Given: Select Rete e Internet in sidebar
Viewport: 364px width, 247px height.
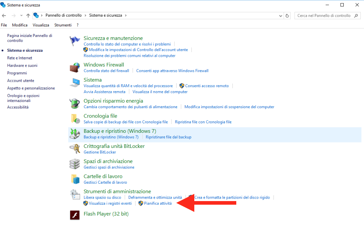Looking at the screenshot, I should click(20, 58).
